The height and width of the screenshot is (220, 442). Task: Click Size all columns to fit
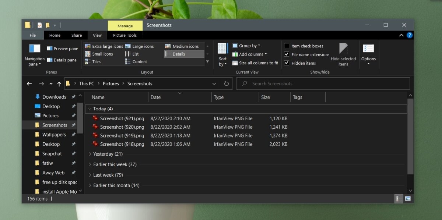255,63
